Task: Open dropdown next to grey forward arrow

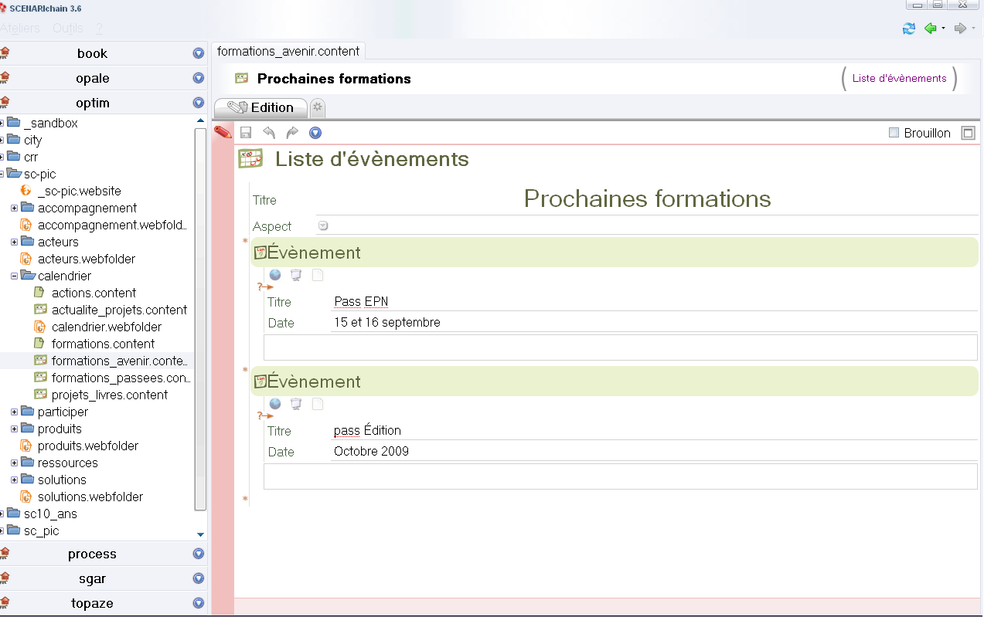Action: (973, 29)
